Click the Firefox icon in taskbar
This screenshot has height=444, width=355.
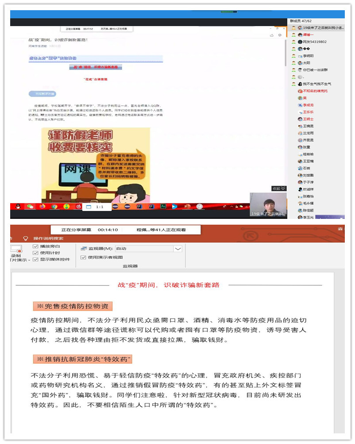point(42,206)
